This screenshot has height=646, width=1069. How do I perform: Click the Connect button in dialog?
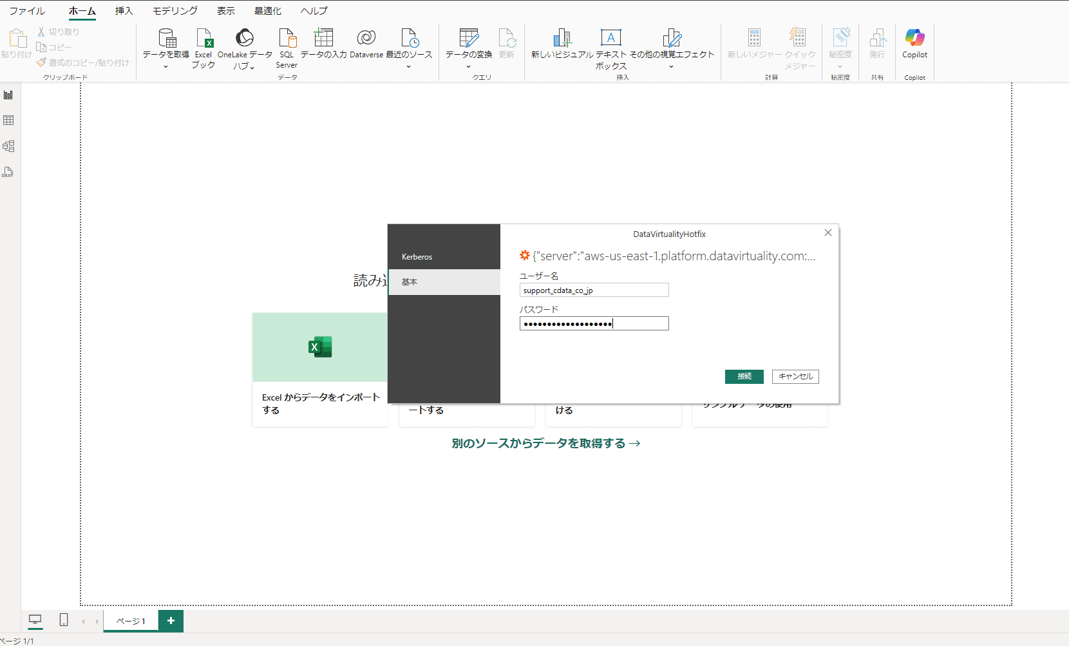tap(744, 376)
